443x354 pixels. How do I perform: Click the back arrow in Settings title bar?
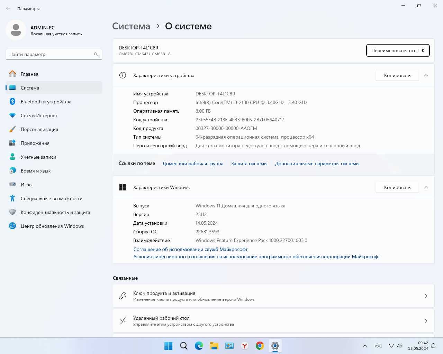[8, 8]
